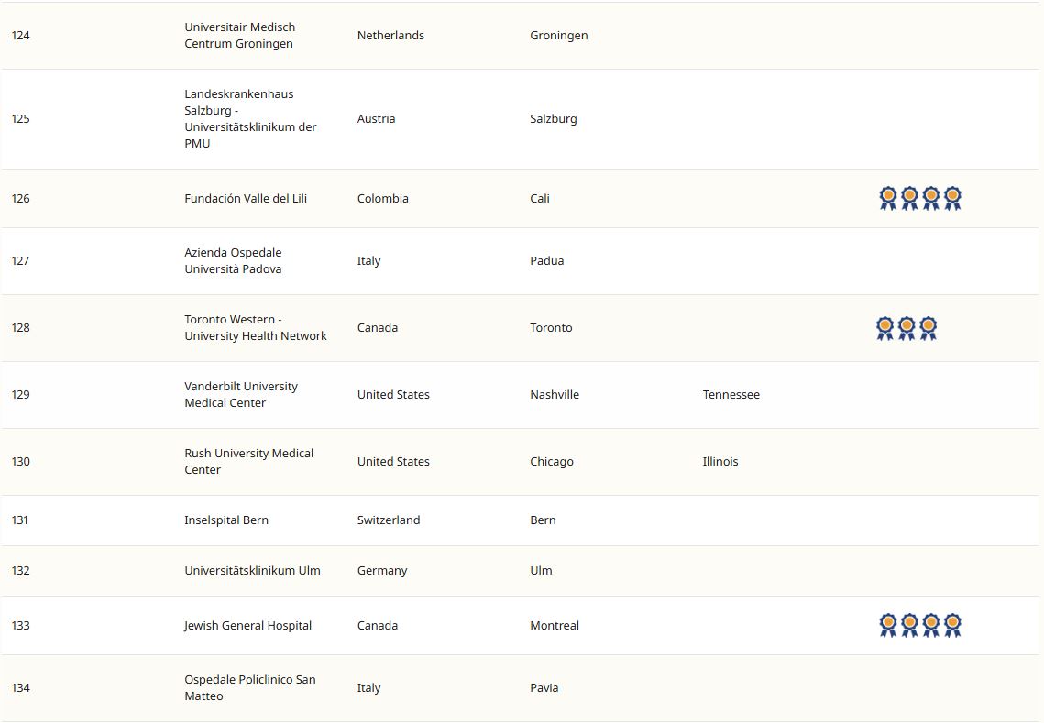This screenshot has height=723, width=1044.
Task: Click first award ribbon for Fundación Valle del Lili
Action: click(x=887, y=198)
